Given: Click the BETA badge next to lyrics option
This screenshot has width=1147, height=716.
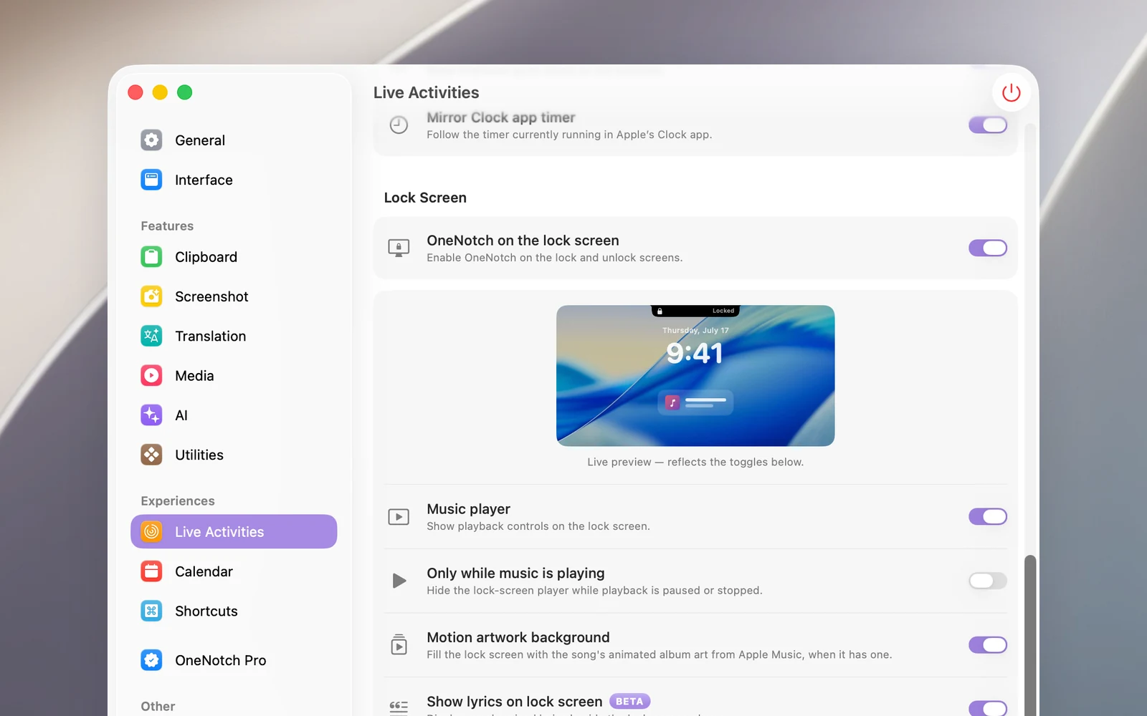Looking at the screenshot, I should pyautogui.click(x=629, y=702).
